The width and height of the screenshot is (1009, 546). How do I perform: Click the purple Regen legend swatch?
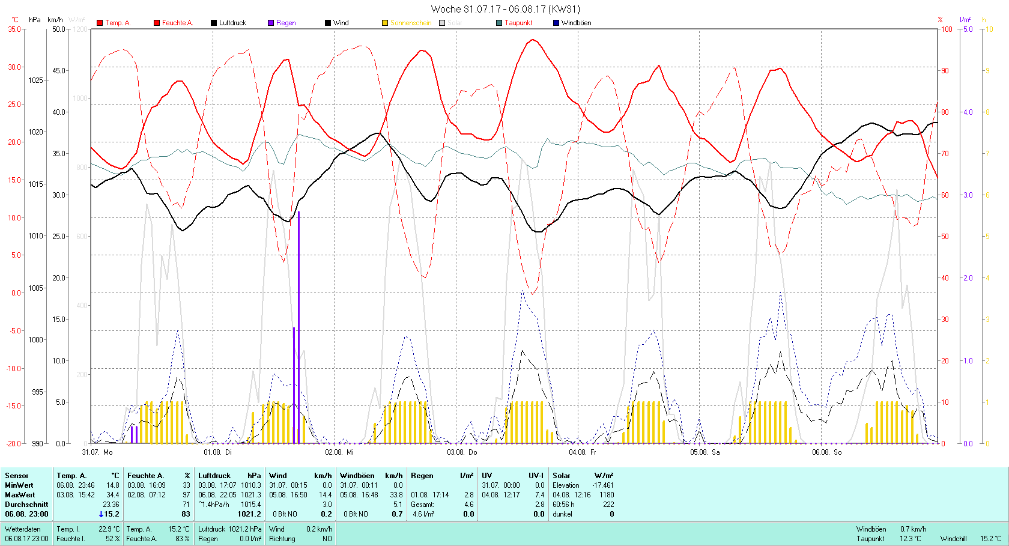(271, 23)
